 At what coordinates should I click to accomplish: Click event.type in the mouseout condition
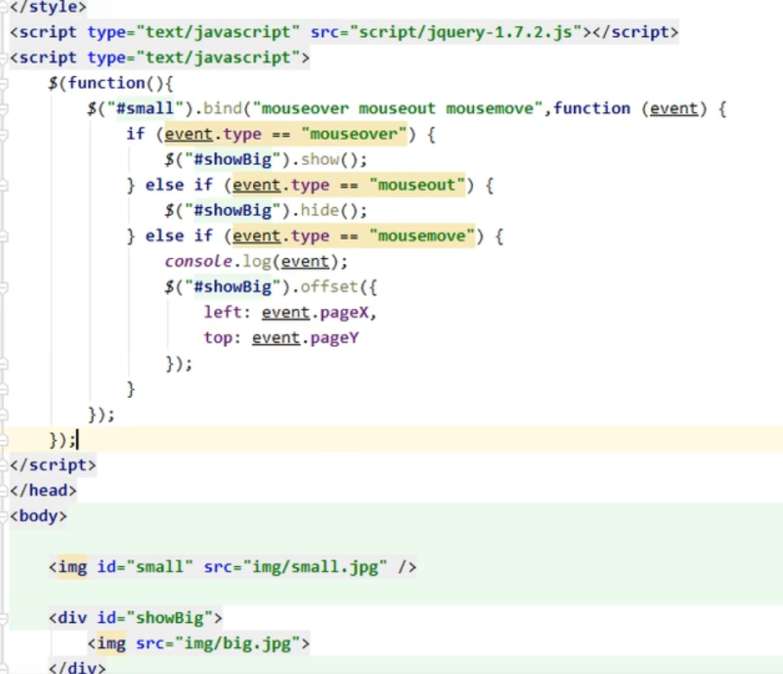pos(281,185)
